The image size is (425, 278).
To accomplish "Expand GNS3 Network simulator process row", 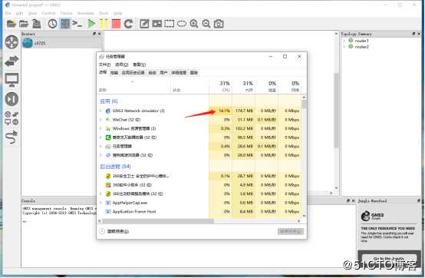I will click(x=100, y=111).
